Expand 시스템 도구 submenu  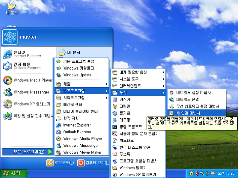[x=138, y=79]
